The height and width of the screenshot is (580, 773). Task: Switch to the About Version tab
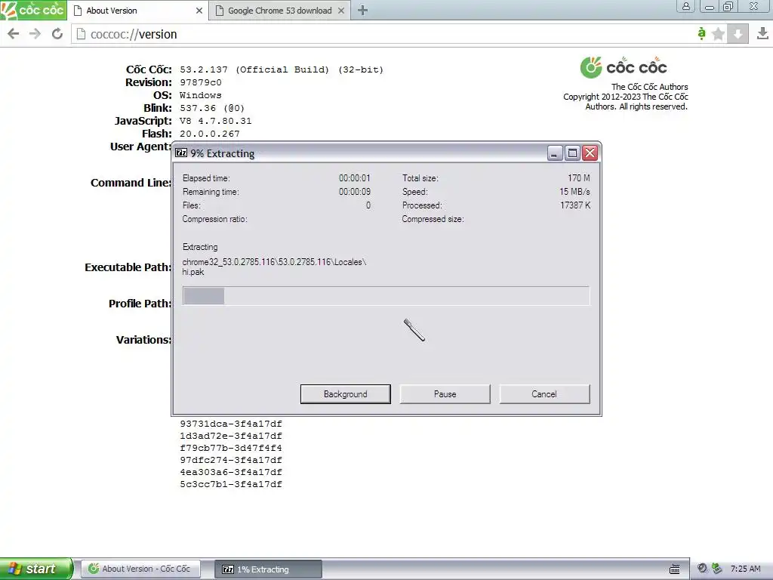[x=138, y=11]
